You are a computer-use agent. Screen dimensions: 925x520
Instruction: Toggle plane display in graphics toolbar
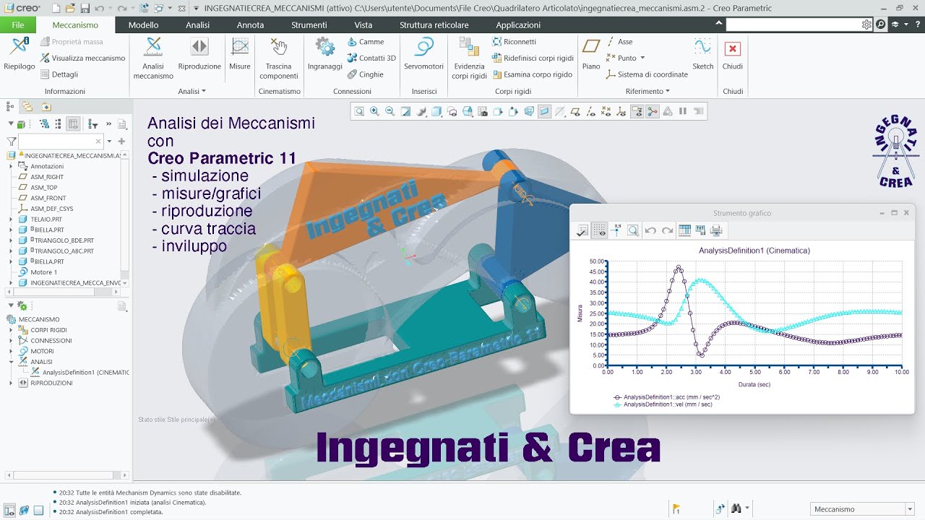575,111
